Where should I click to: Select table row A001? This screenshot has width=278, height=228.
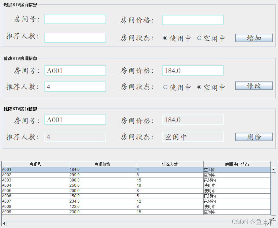pos(136,170)
